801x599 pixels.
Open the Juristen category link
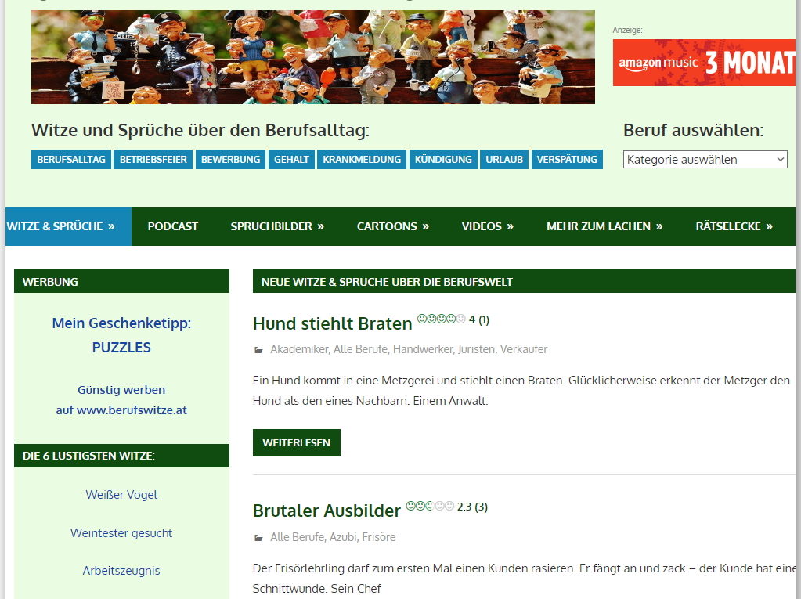pos(477,349)
